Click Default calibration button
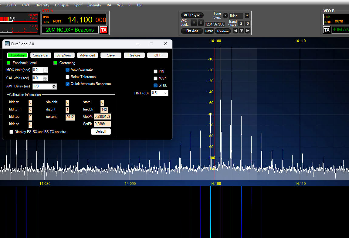This screenshot has width=349, height=238. pos(101,131)
